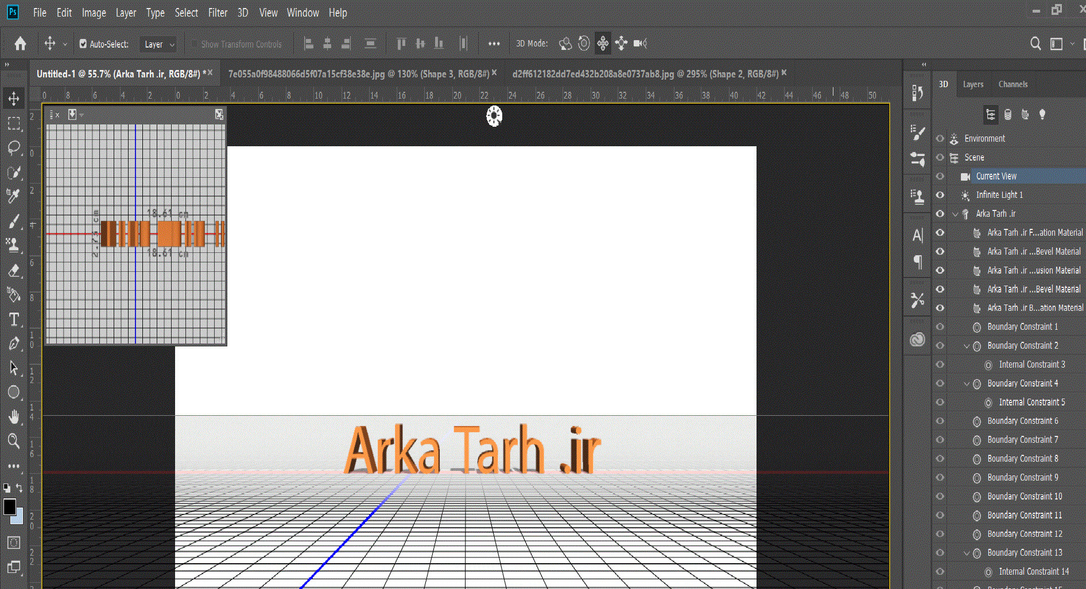Filter 3D panel by lights
The height and width of the screenshot is (589, 1086).
point(1042,115)
